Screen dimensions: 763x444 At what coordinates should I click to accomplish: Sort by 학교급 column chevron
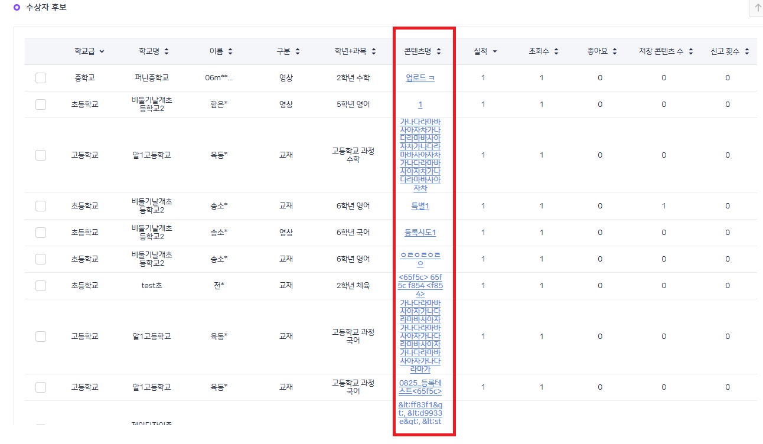pyautogui.click(x=102, y=52)
